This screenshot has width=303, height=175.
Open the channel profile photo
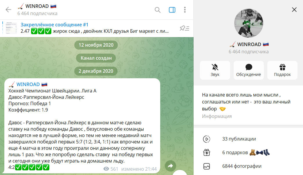click(248, 23)
